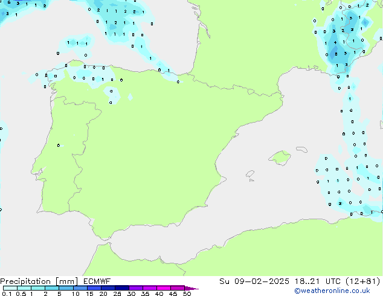Select the 5–10 mm legend color box

66,288
